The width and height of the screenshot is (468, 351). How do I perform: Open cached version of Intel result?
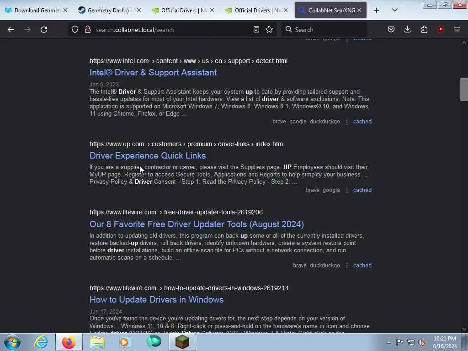coord(362,122)
